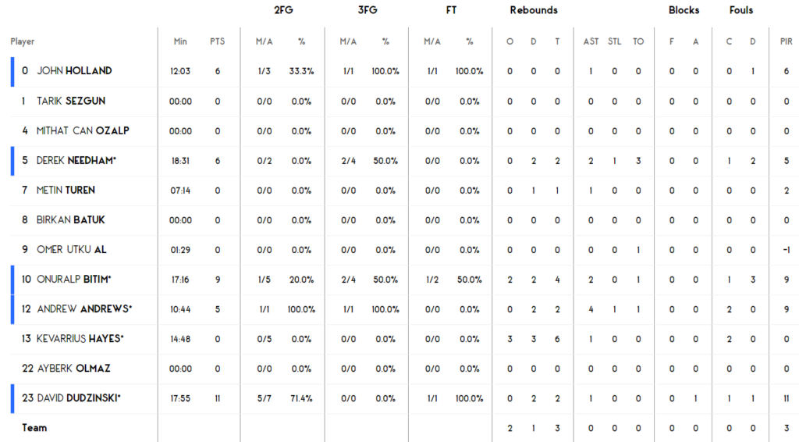This screenshot has width=799, height=442.
Task: Open David Dudzinski's profile
Action: (x=78, y=397)
